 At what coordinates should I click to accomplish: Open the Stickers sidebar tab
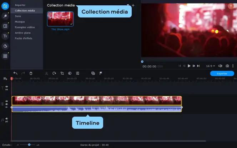(x=5, y=46)
